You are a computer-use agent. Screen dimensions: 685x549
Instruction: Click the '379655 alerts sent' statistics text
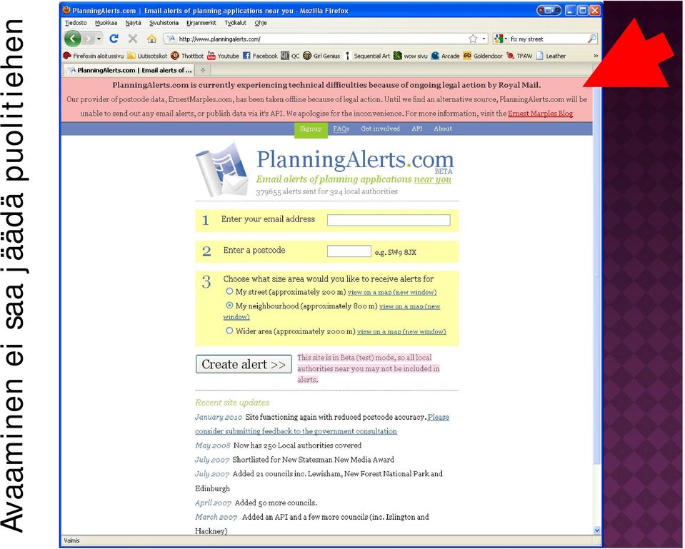click(326, 191)
